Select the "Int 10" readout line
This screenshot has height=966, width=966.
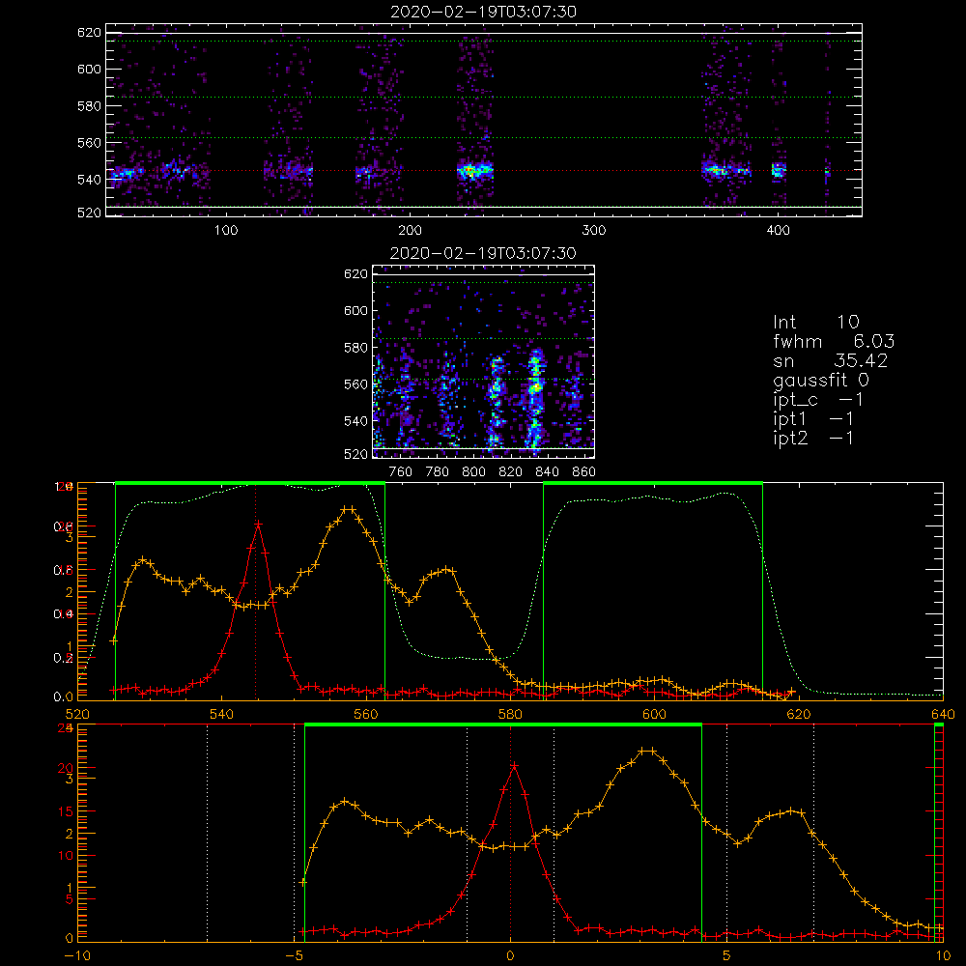pos(815,322)
